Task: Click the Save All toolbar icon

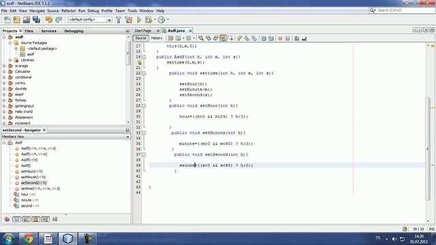Action: [36, 20]
